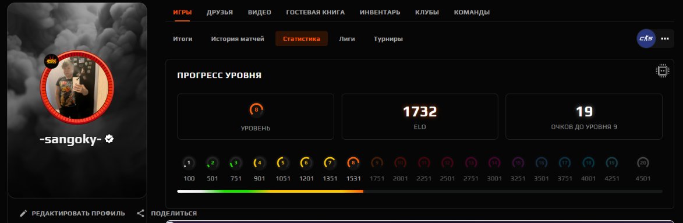Click the level 8 icon above 1531
683x223 pixels.
point(353,164)
